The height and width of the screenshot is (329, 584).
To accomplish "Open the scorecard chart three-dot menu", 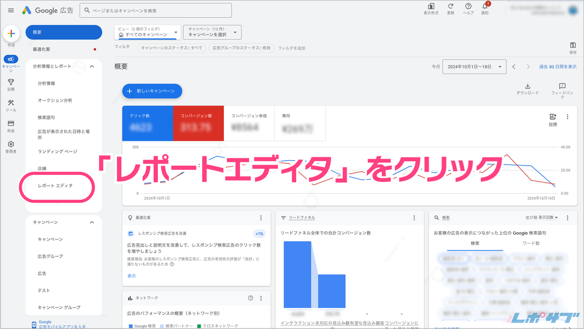I will point(567,117).
